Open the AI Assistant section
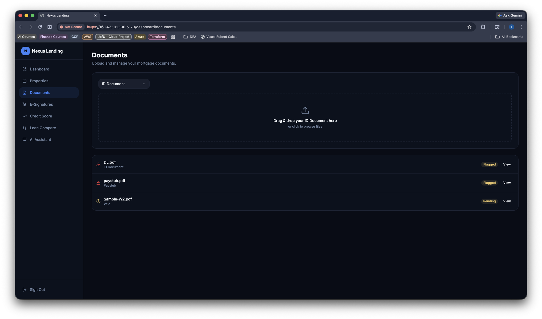542x319 pixels. (x=40, y=140)
